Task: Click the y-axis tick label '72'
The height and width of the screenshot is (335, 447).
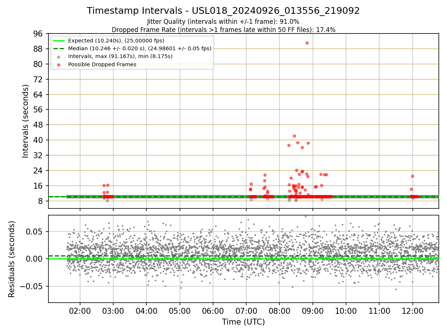Action: pos(38,80)
